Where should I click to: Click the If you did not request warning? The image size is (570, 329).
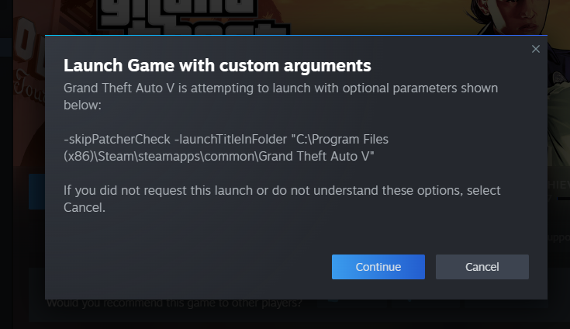coord(282,199)
